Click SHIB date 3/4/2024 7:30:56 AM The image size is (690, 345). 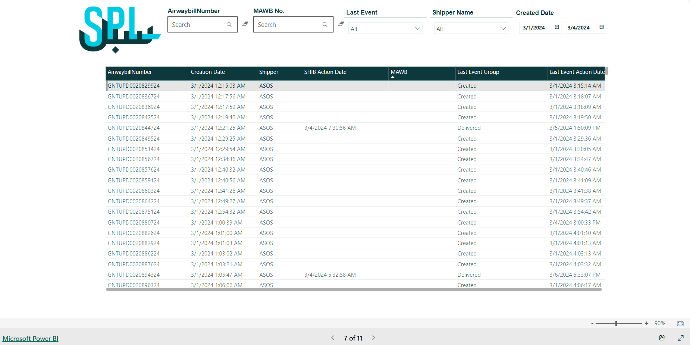330,128
